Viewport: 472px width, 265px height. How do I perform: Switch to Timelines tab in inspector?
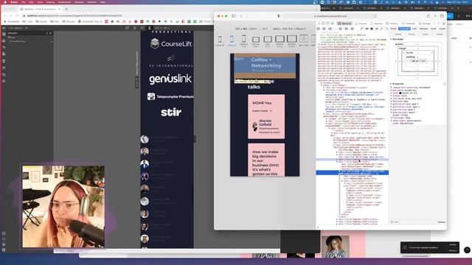coord(409,24)
